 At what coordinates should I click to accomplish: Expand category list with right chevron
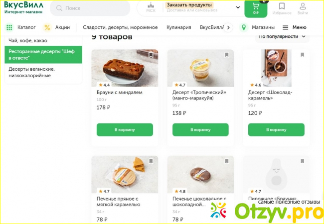point(229,27)
